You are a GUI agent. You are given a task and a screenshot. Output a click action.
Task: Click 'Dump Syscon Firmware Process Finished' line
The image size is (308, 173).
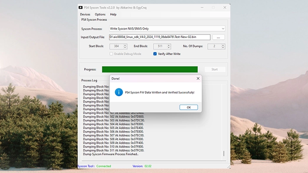point(111,154)
